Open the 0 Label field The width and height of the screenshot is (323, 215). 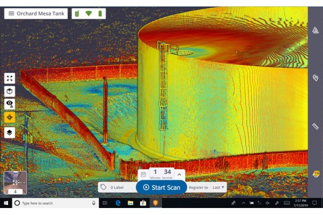[x=117, y=187]
